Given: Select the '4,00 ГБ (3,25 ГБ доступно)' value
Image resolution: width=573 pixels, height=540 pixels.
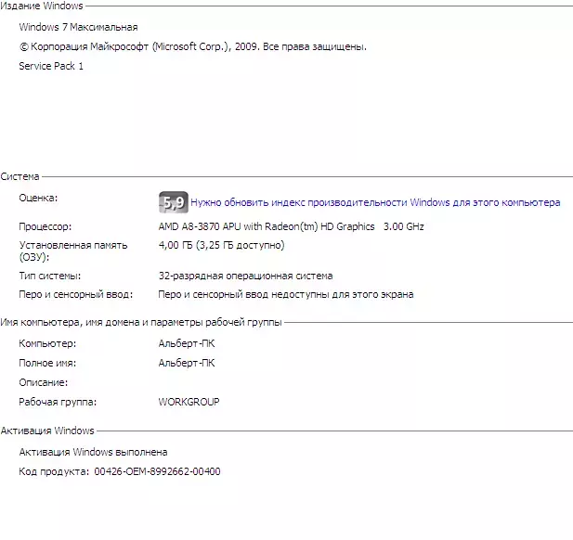Looking at the screenshot, I should tap(221, 245).
